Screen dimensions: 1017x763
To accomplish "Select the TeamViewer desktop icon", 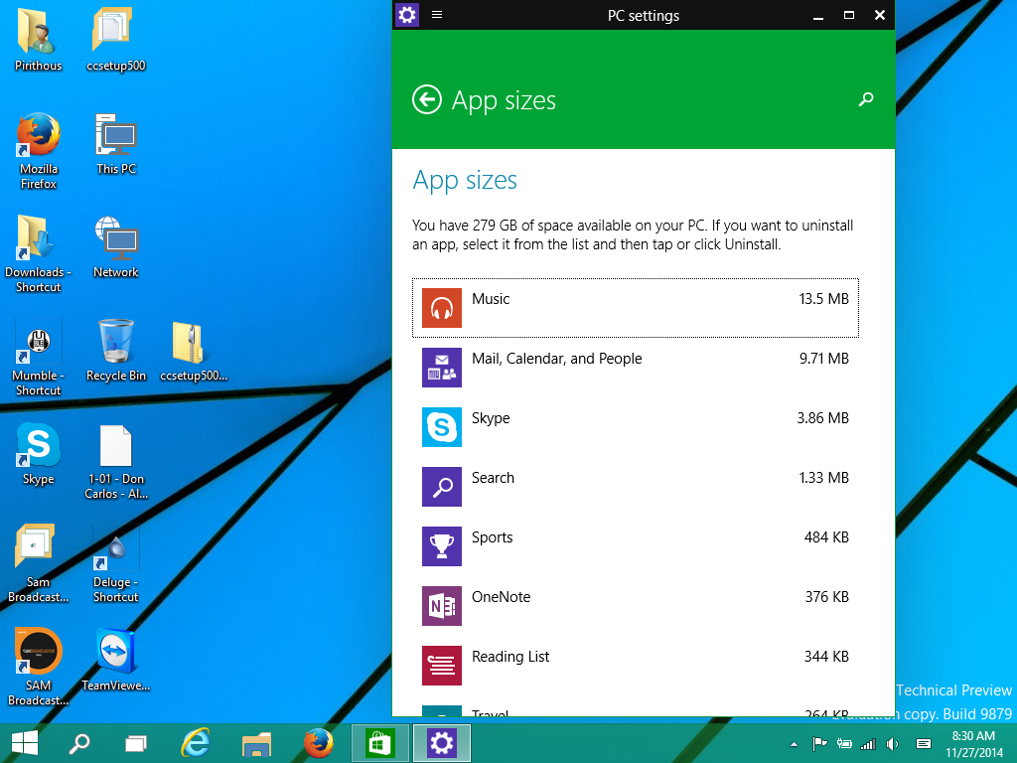I will point(115,660).
